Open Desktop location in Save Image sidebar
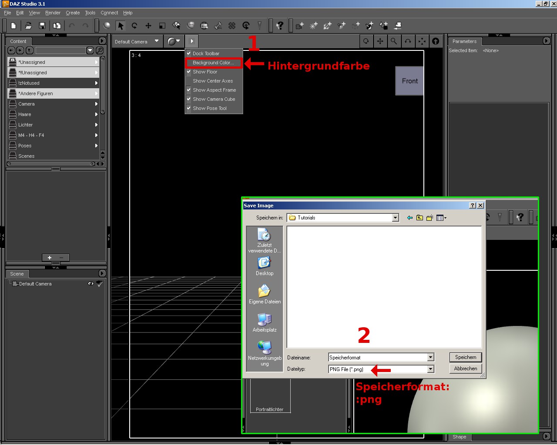Viewport: 557px width, 445px height. click(x=265, y=266)
